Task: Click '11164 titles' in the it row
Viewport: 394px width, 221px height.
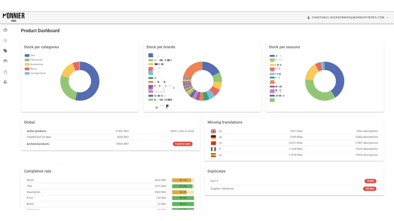Action: pyautogui.click(x=295, y=149)
